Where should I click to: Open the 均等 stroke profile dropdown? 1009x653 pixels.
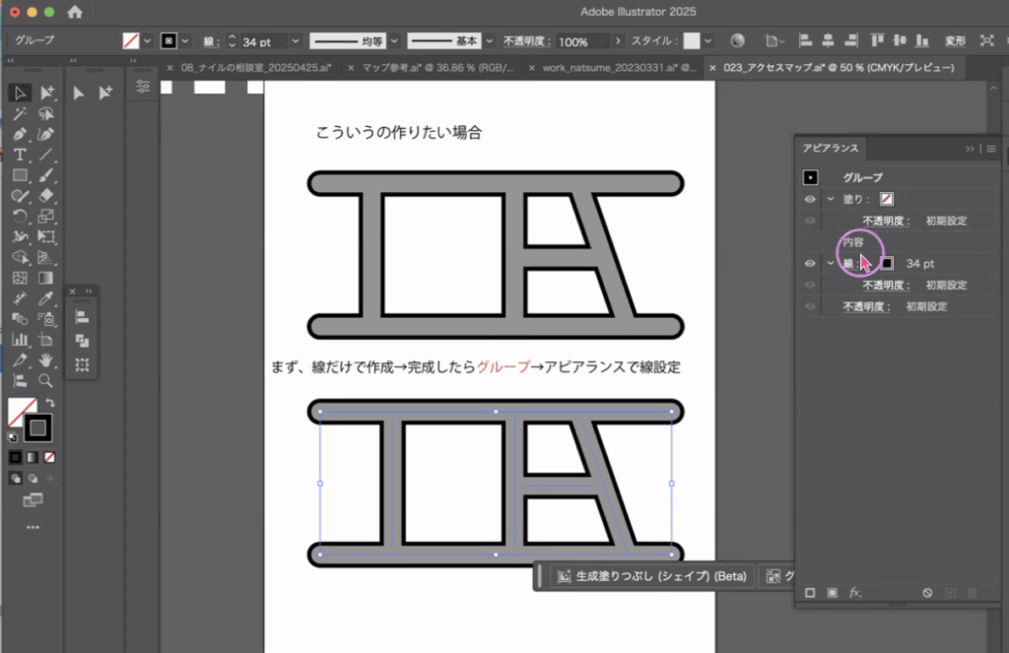click(x=393, y=41)
